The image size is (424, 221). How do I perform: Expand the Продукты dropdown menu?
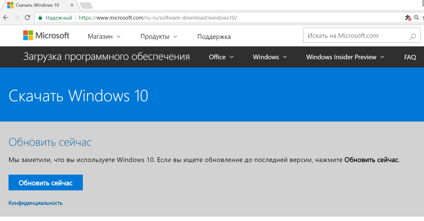click(159, 37)
